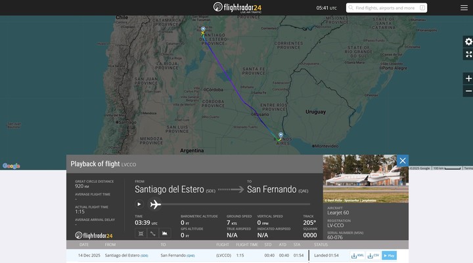
Task: Close the flight playback panel
Action: tap(403, 161)
